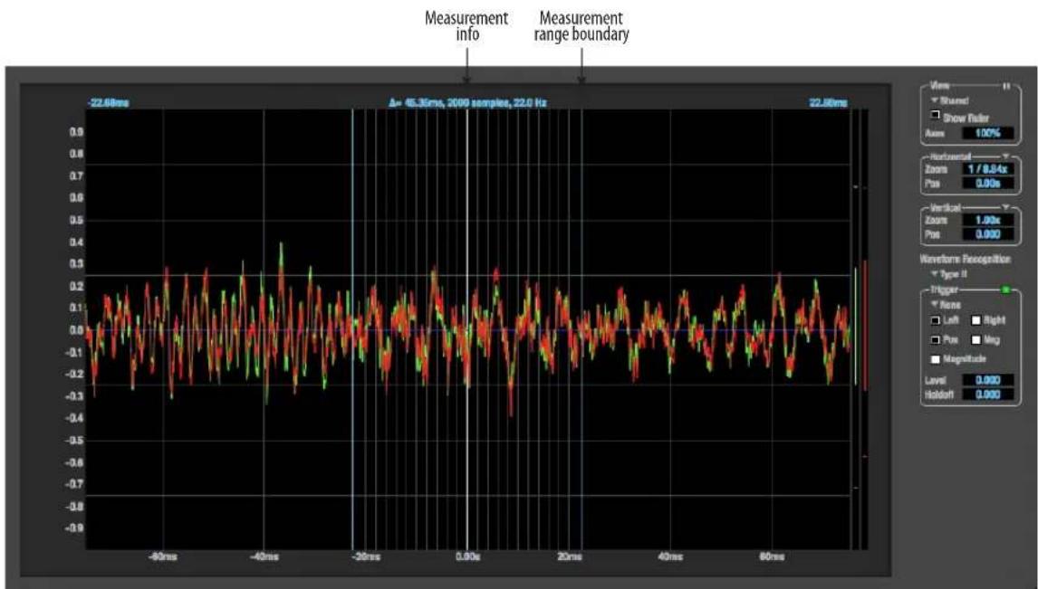Click the white center line at 0.00s

point(467,328)
